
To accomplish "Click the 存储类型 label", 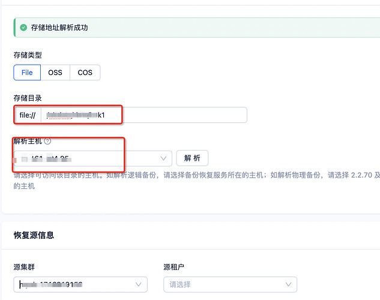I will (28, 55).
